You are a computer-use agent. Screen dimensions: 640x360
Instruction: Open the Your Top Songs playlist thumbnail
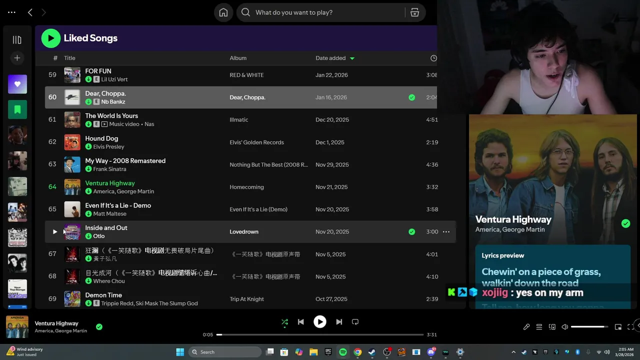click(17, 289)
